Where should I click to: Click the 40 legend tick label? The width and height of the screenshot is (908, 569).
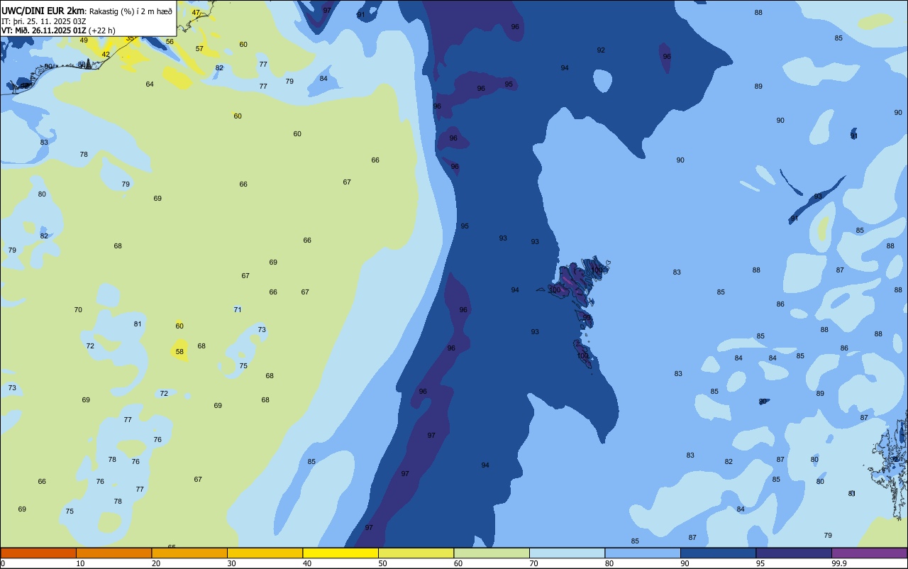[307, 563]
